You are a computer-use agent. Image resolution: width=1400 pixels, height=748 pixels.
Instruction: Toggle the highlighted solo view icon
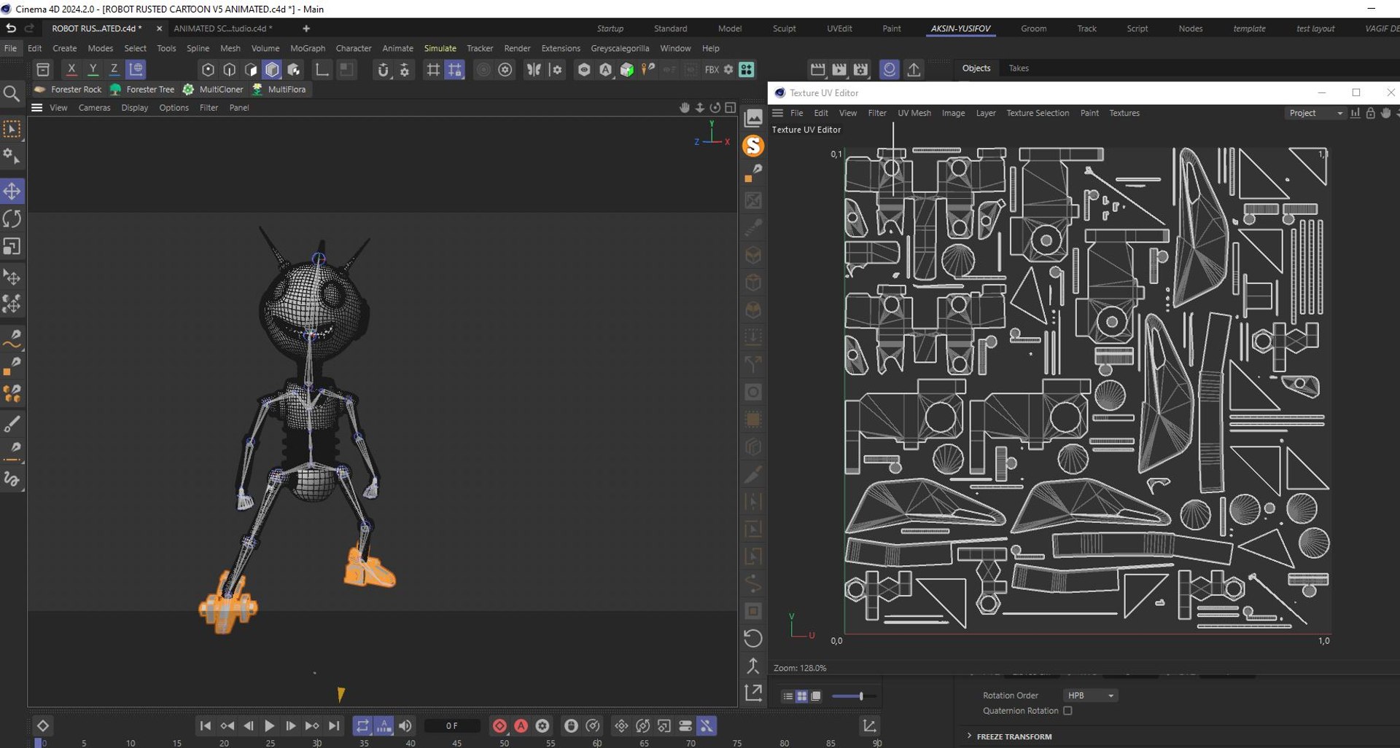click(889, 70)
